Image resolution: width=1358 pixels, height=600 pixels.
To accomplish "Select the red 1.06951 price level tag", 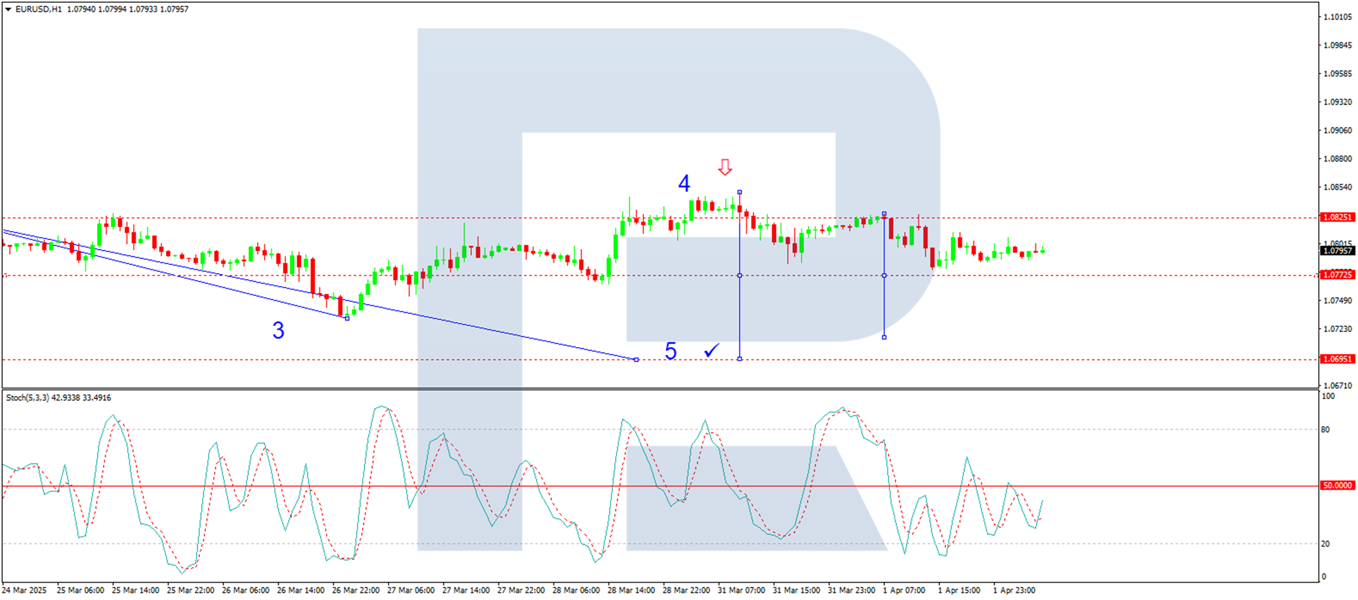I will (1337, 359).
